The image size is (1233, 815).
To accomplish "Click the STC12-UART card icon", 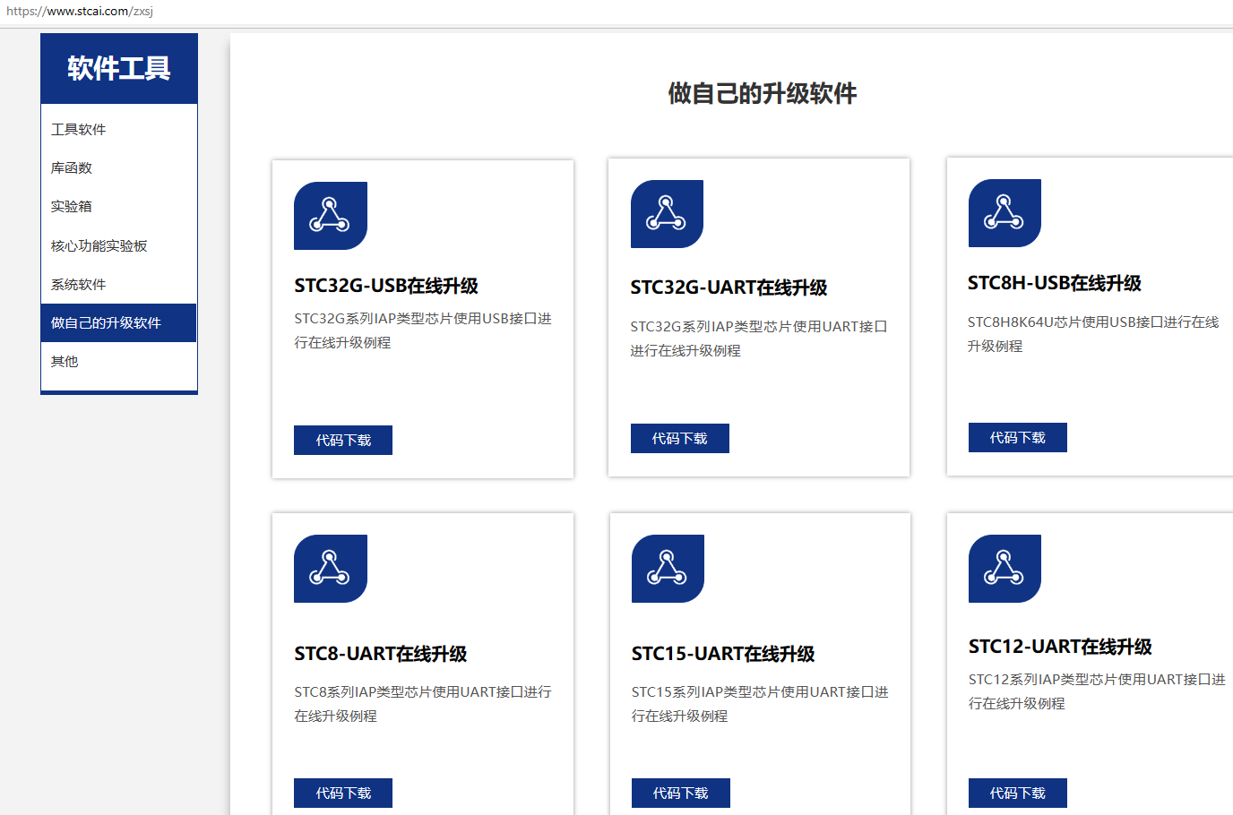I will [x=1005, y=569].
